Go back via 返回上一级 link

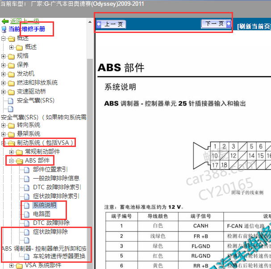pyautogui.click(x=25, y=21)
